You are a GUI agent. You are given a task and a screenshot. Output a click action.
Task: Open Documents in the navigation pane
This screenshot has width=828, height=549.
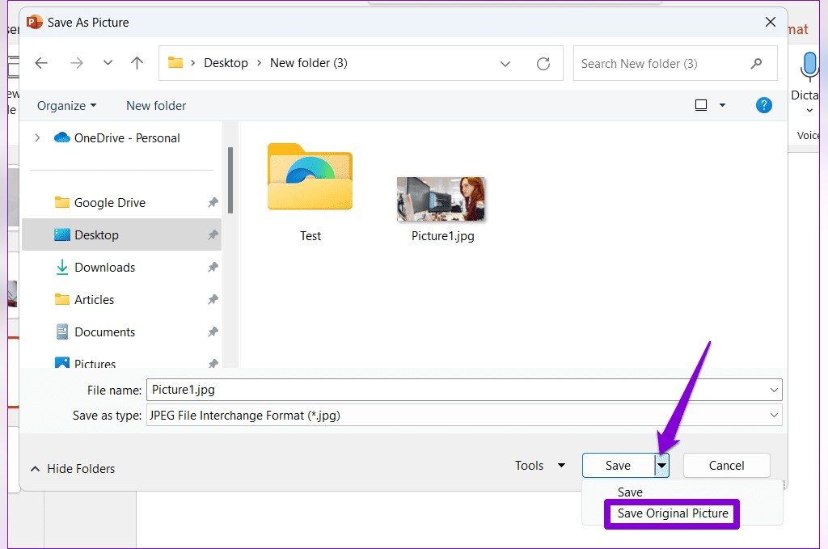pyautogui.click(x=95, y=332)
